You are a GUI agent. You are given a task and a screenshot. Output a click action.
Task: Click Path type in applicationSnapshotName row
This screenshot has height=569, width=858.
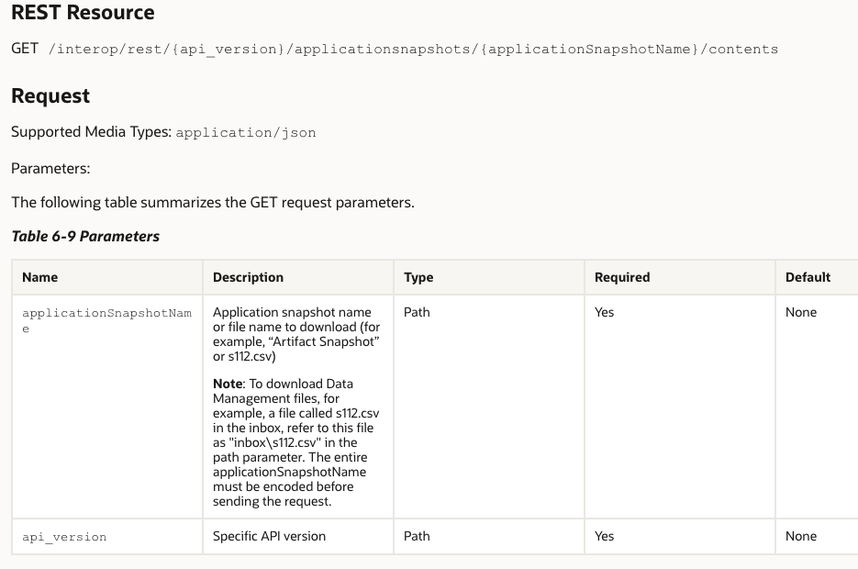(417, 312)
